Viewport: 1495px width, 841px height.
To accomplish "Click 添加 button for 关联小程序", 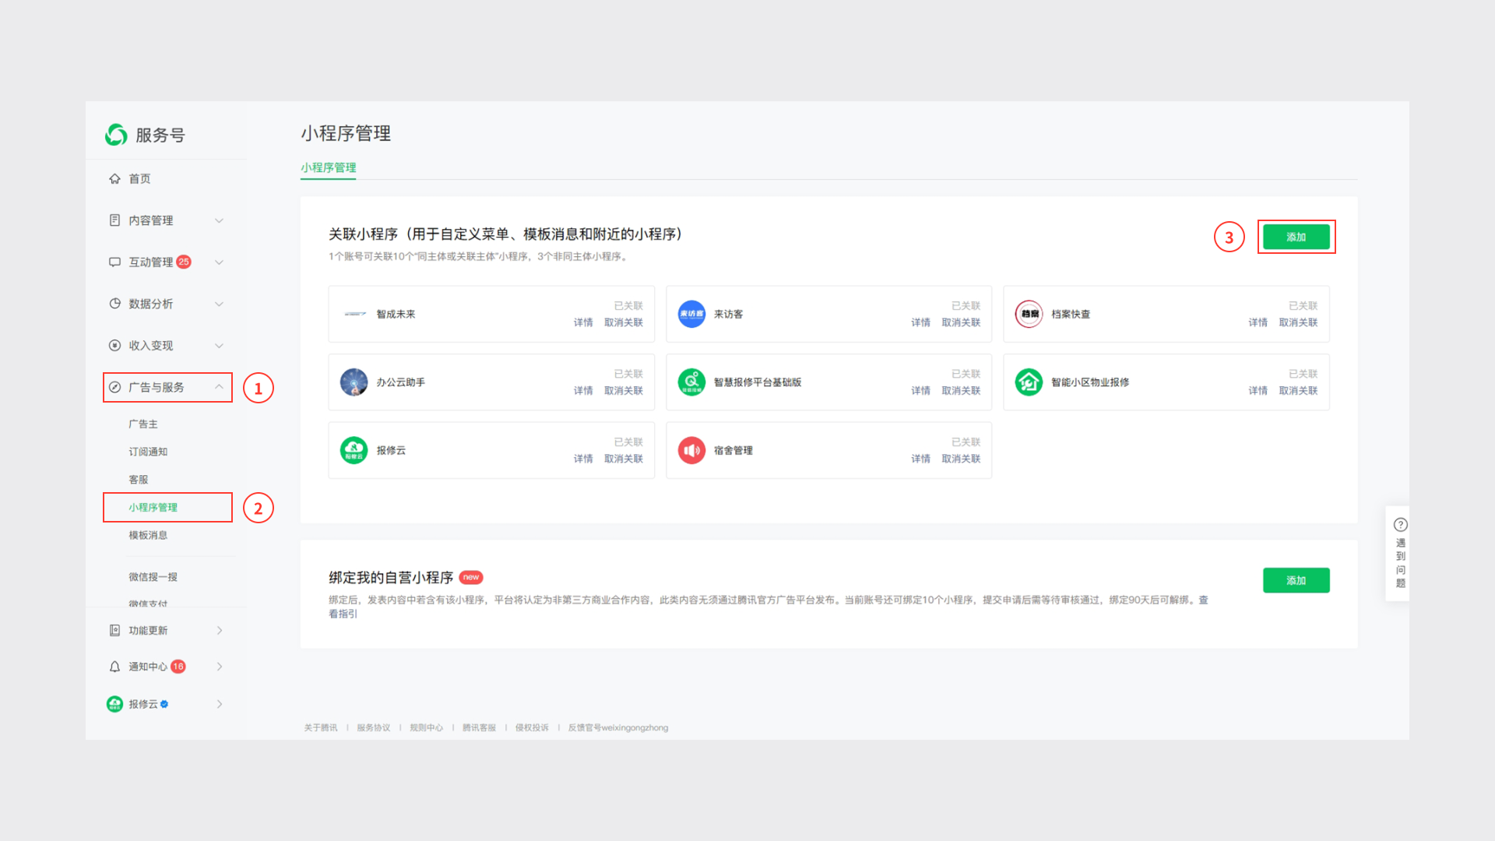I will pyautogui.click(x=1296, y=237).
